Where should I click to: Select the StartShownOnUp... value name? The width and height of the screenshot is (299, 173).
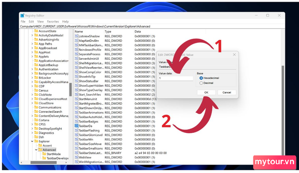pyautogui.click(x=91, y=108)
